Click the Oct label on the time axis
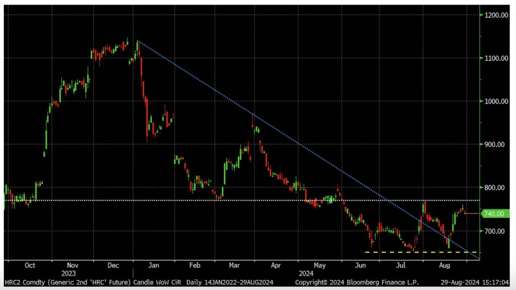Screen dimensions: 516x290 pos(30,265)
